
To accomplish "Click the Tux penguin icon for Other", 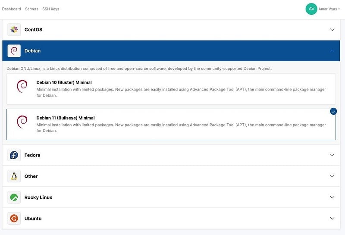I will tap(14, 176).
